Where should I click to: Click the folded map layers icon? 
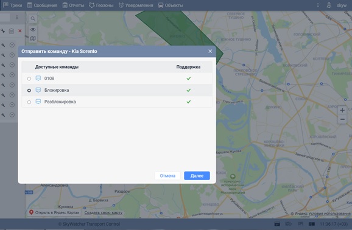click(33, 38)
